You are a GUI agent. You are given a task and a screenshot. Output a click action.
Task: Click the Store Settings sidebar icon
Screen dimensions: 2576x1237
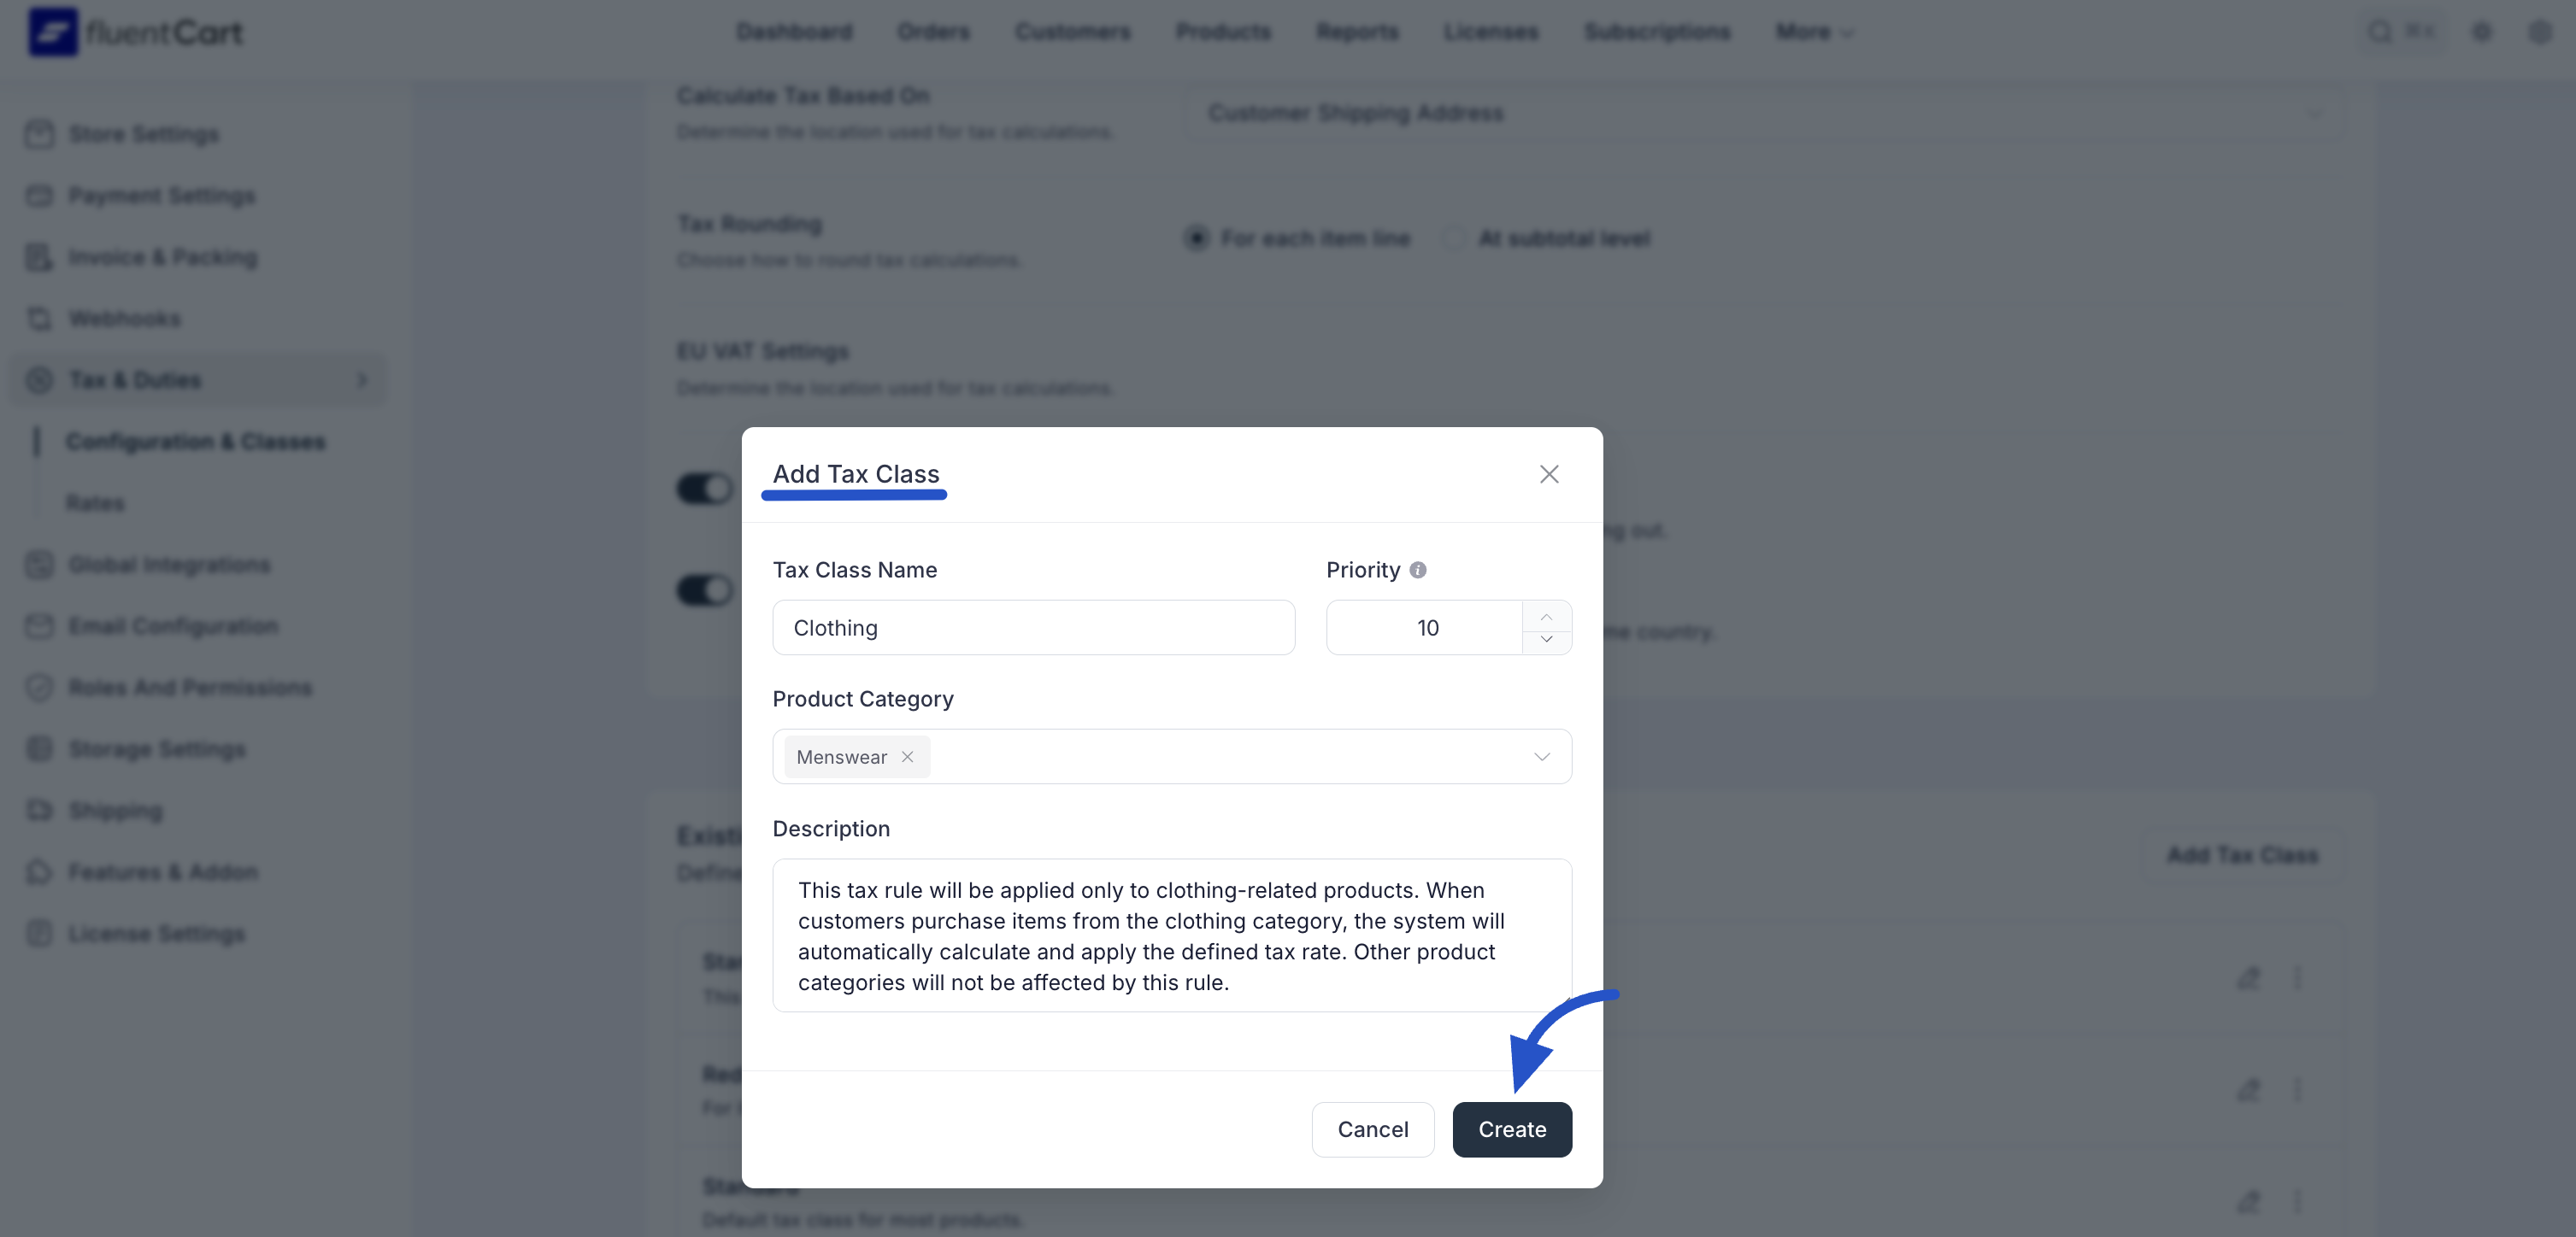click(40, 134)
